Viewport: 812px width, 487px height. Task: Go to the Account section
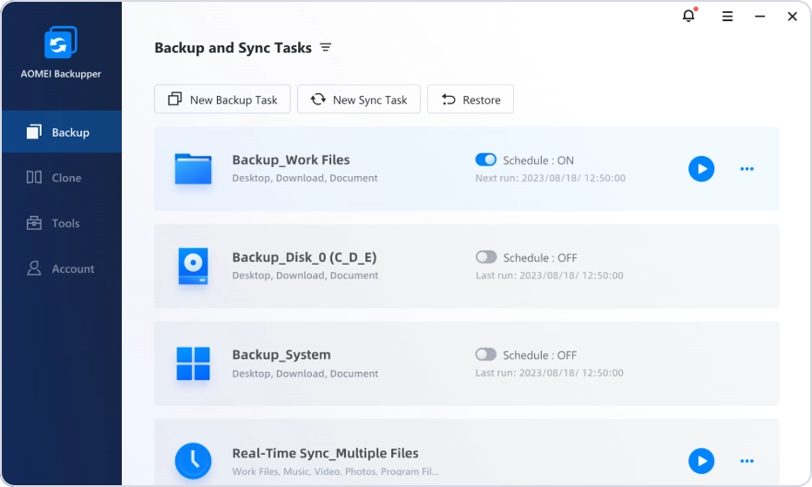point(61,269)
